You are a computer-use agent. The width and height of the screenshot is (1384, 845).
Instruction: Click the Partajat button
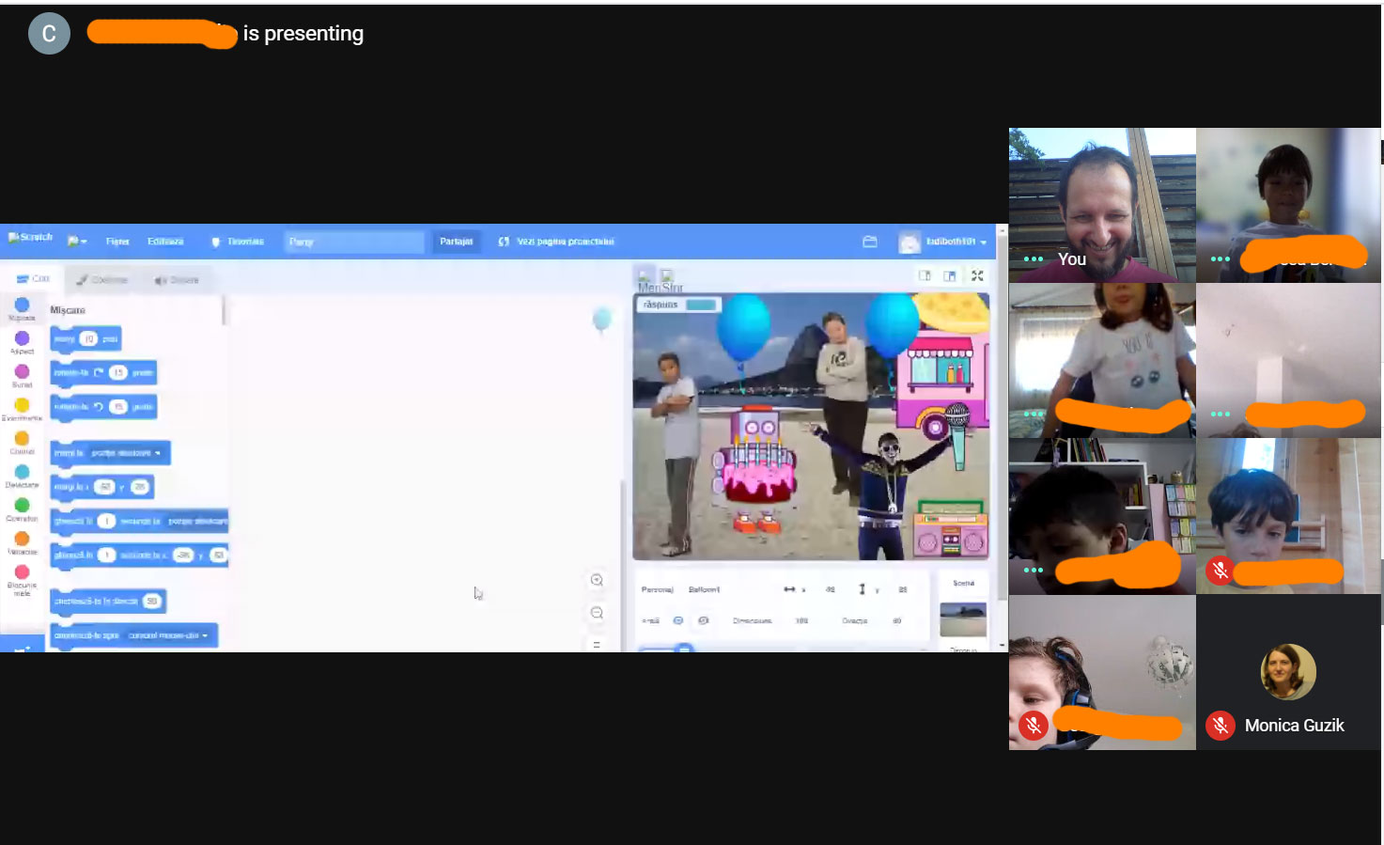click(457, 242)
